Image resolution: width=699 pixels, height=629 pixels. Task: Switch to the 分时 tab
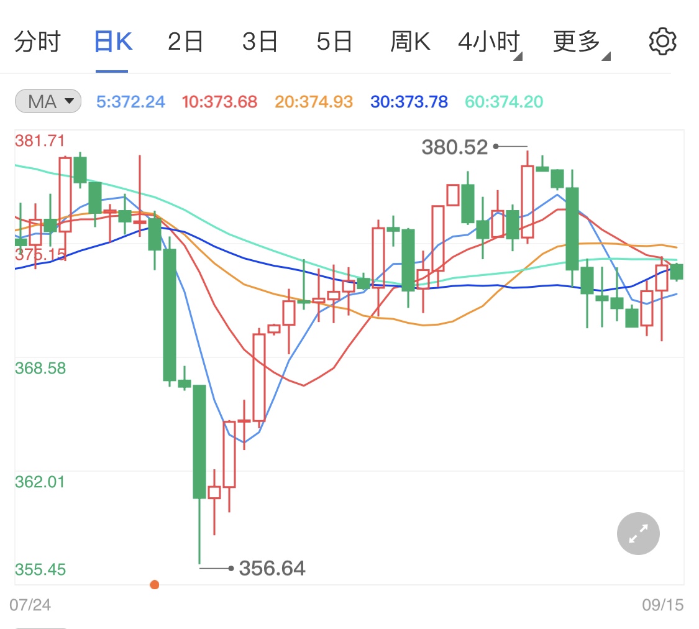point(37,42)
